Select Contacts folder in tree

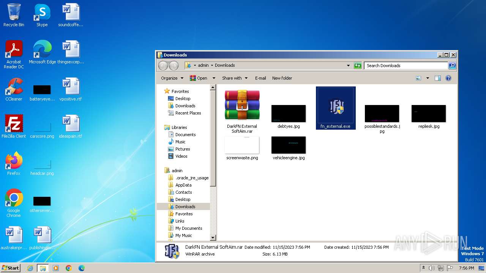click(180, 192)
